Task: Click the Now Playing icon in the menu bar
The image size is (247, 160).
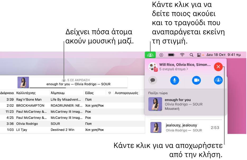Action: (162, 55)
